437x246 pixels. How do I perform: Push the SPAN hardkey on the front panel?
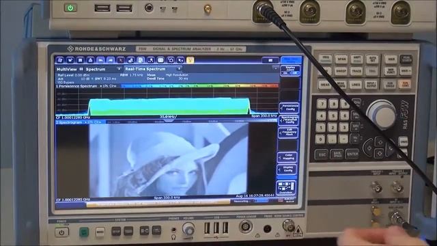[x=341, y=59]
